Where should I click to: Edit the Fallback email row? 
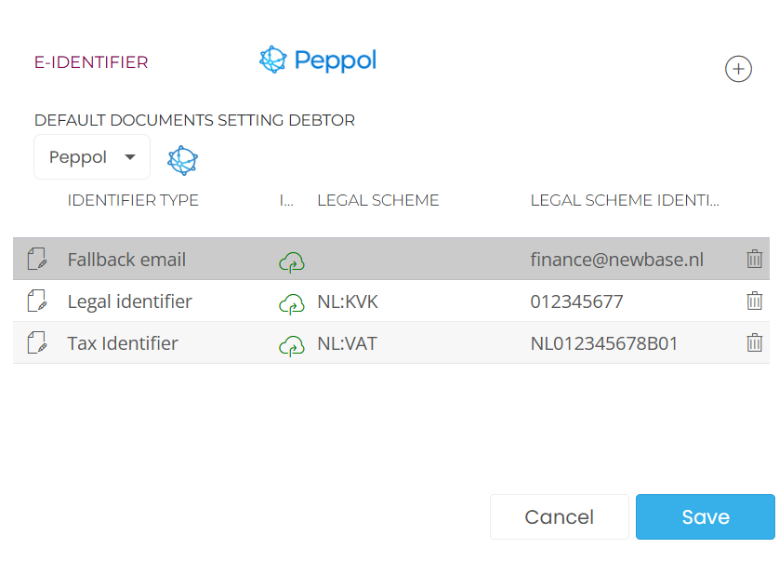pyautogui.click(x=37, y=260)
